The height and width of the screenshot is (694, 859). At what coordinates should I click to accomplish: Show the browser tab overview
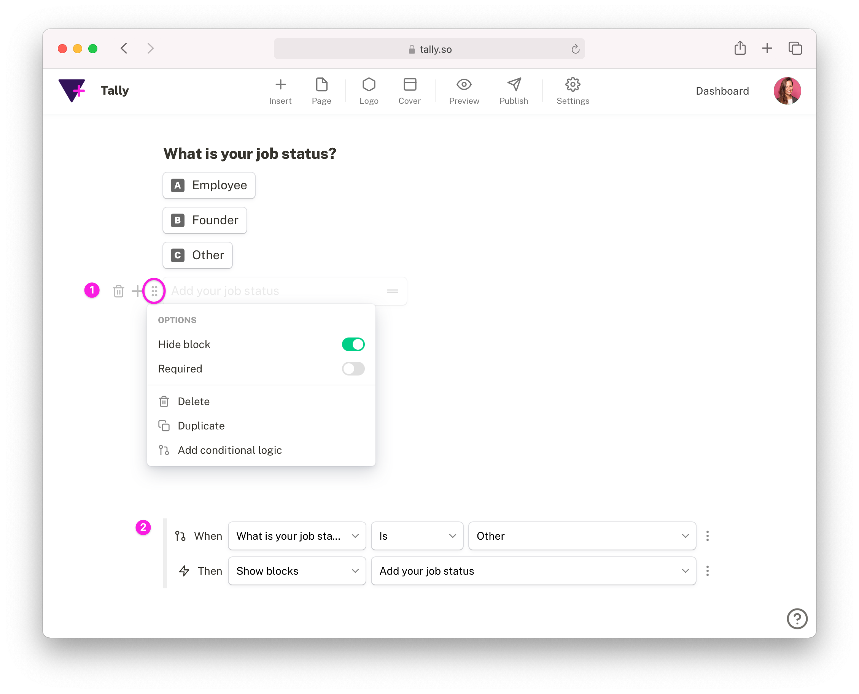(x=795, y=48)
